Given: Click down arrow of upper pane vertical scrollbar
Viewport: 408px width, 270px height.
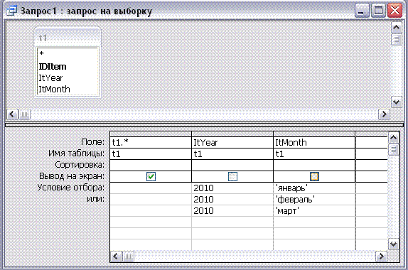Looking at the screenshot, I should 397,102.
